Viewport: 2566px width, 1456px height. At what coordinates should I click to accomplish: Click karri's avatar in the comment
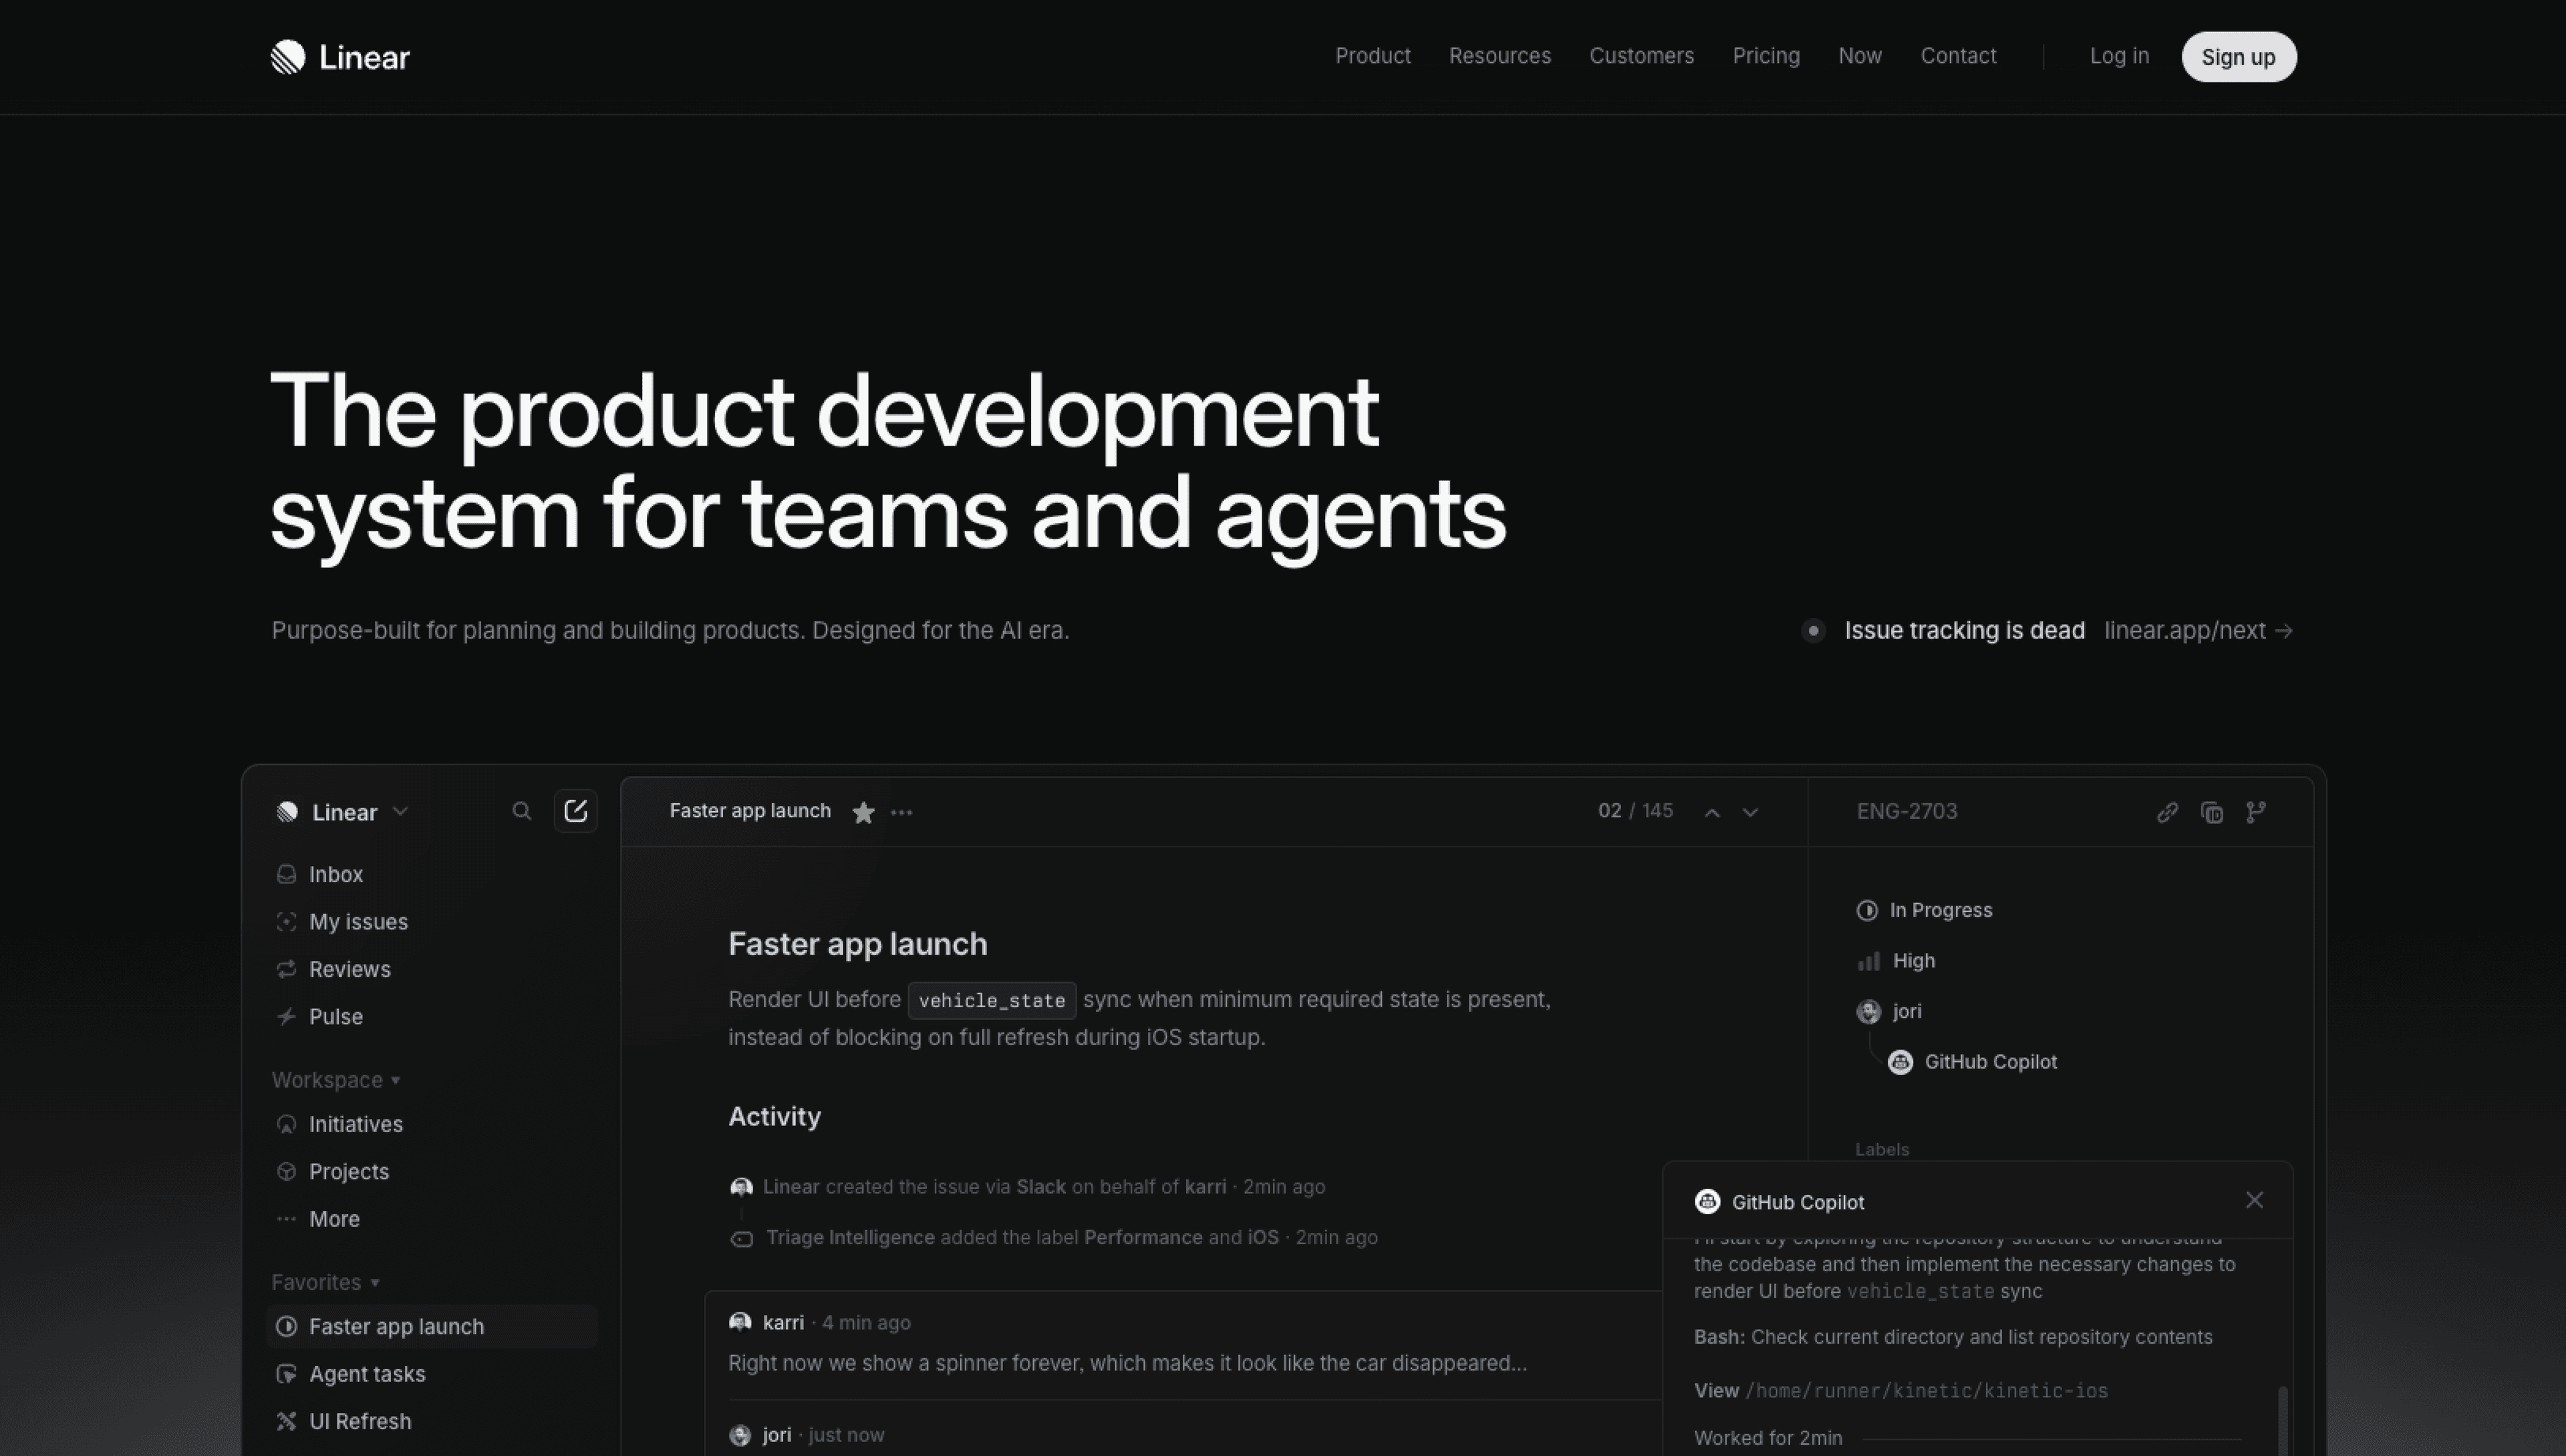pyautogui.click(x=740, y=1322)
